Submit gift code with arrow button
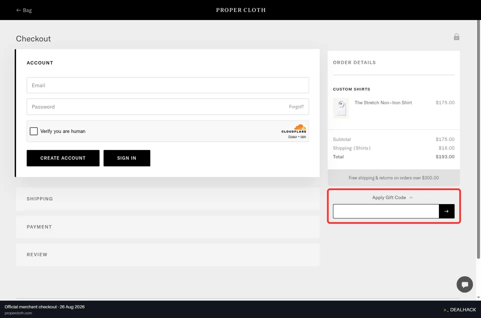Image resolution: width=481 pixels, height=318 pixels. (x=446, y=211)
